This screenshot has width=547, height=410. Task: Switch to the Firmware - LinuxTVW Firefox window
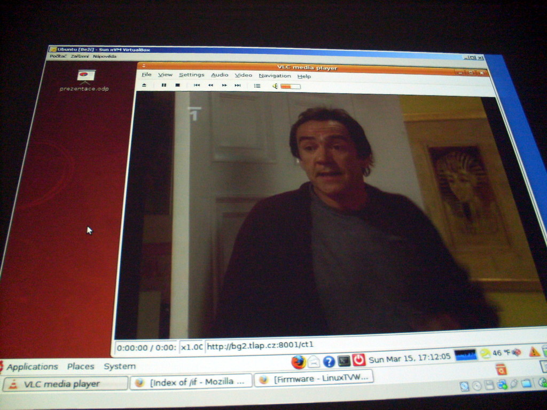coord(314,379)
